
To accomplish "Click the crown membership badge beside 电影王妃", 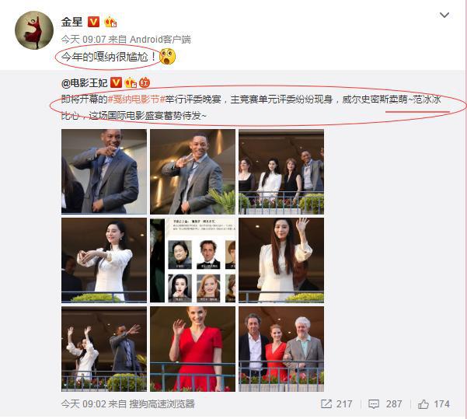I will [131, 82].
